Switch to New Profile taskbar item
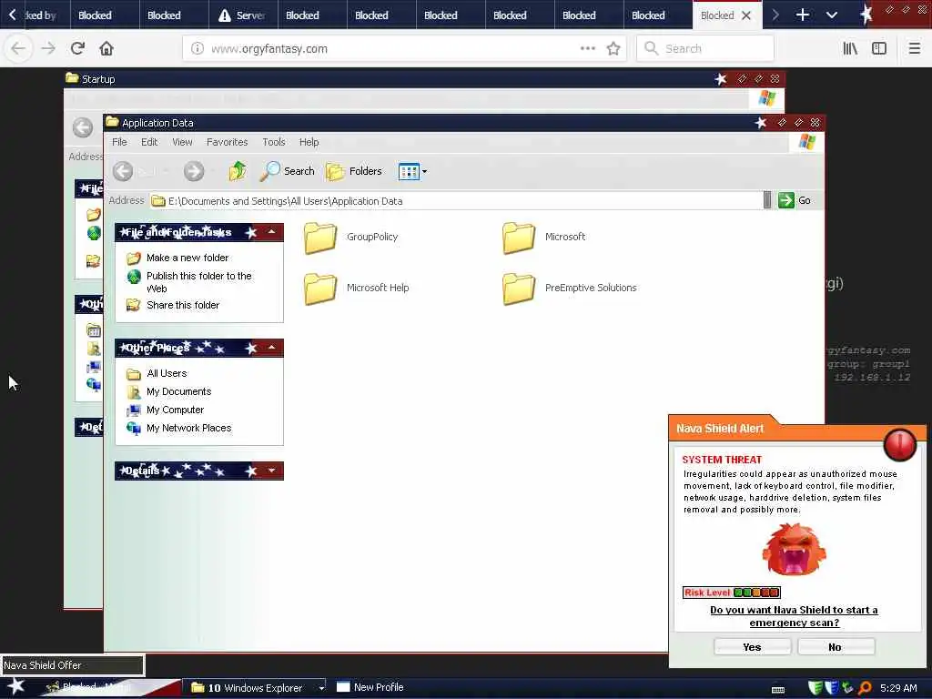 click(370, 688)
